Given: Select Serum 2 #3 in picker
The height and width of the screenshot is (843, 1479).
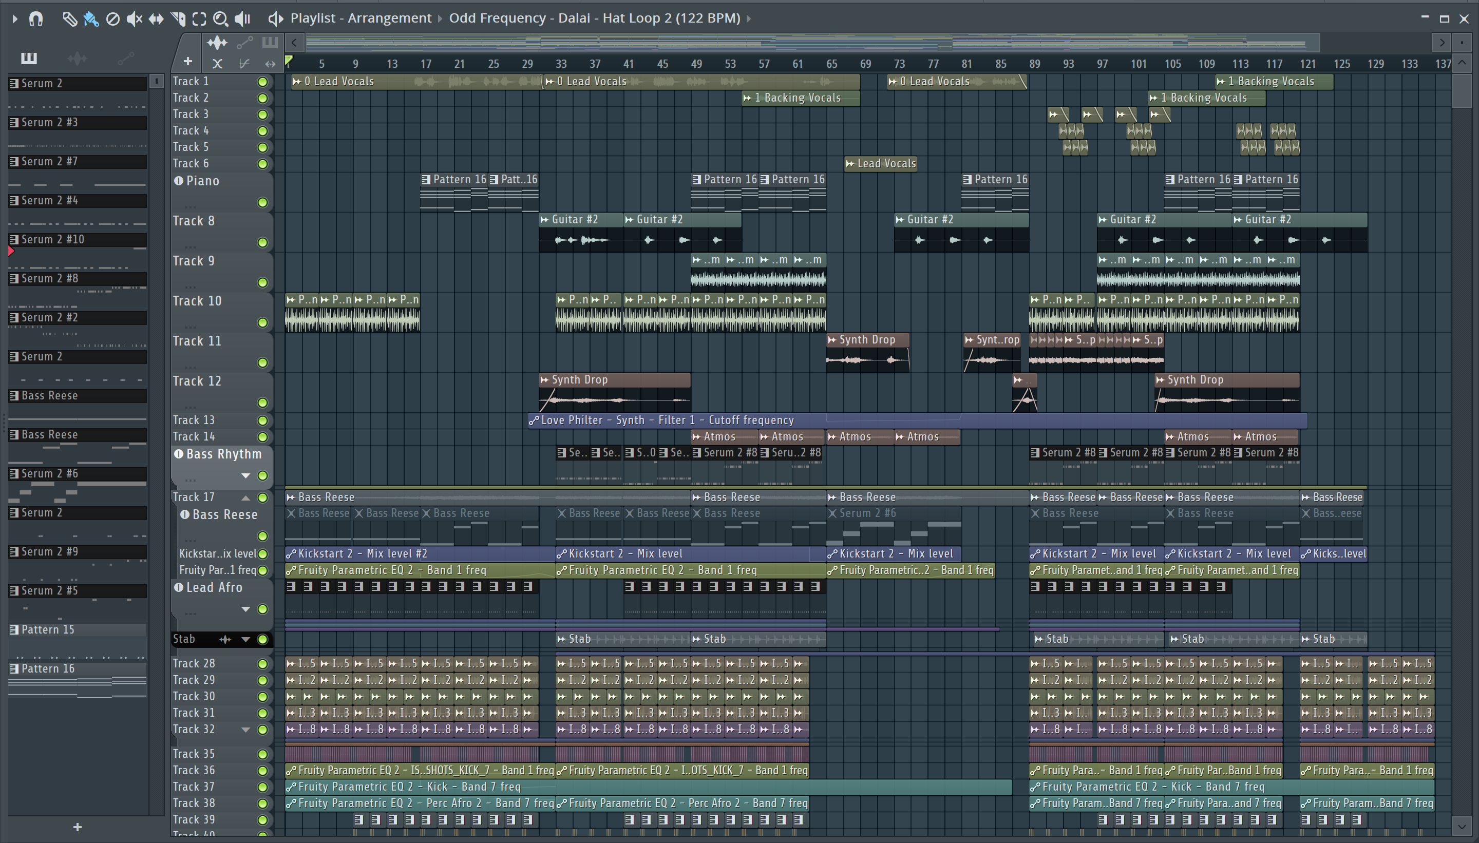Looking at the screenshot, I should pos(77,123).
